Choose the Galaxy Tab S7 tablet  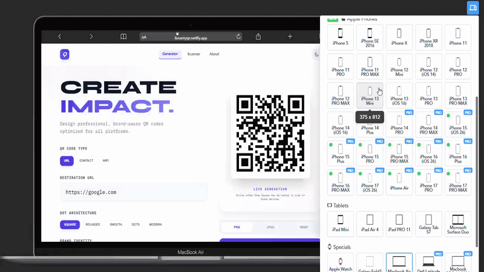(x=428, y=224)
